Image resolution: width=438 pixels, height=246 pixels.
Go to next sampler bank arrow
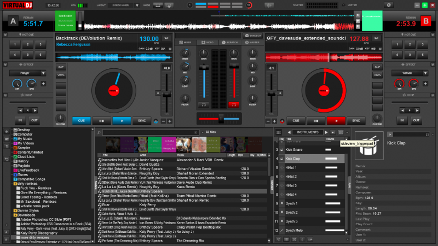click(x=326, y=132)
